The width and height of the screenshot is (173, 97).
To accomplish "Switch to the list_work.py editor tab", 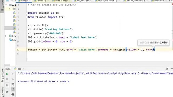I will (x=83, y=1).
